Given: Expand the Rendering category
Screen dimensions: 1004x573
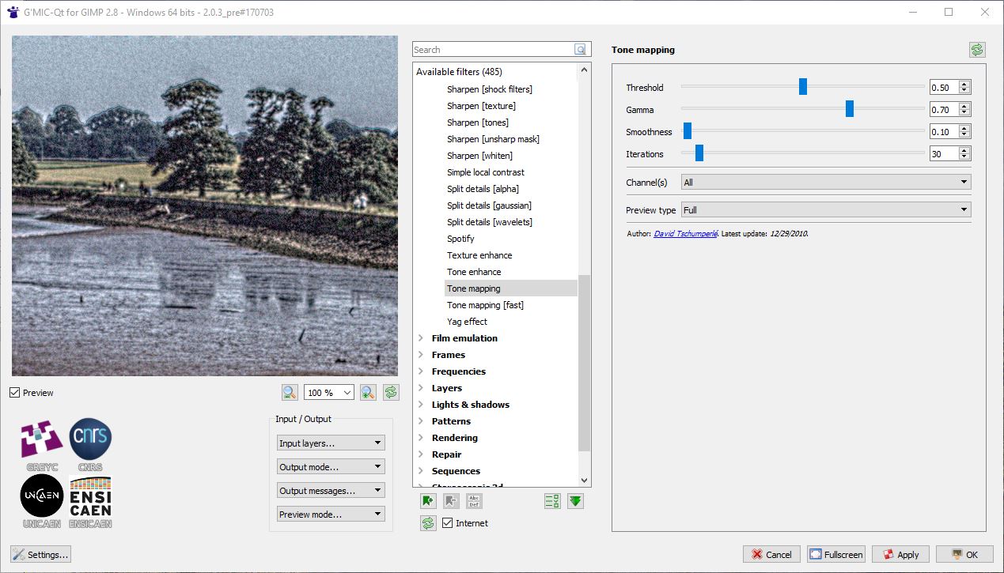Looking at the screenshot, I should coord(421,438).
